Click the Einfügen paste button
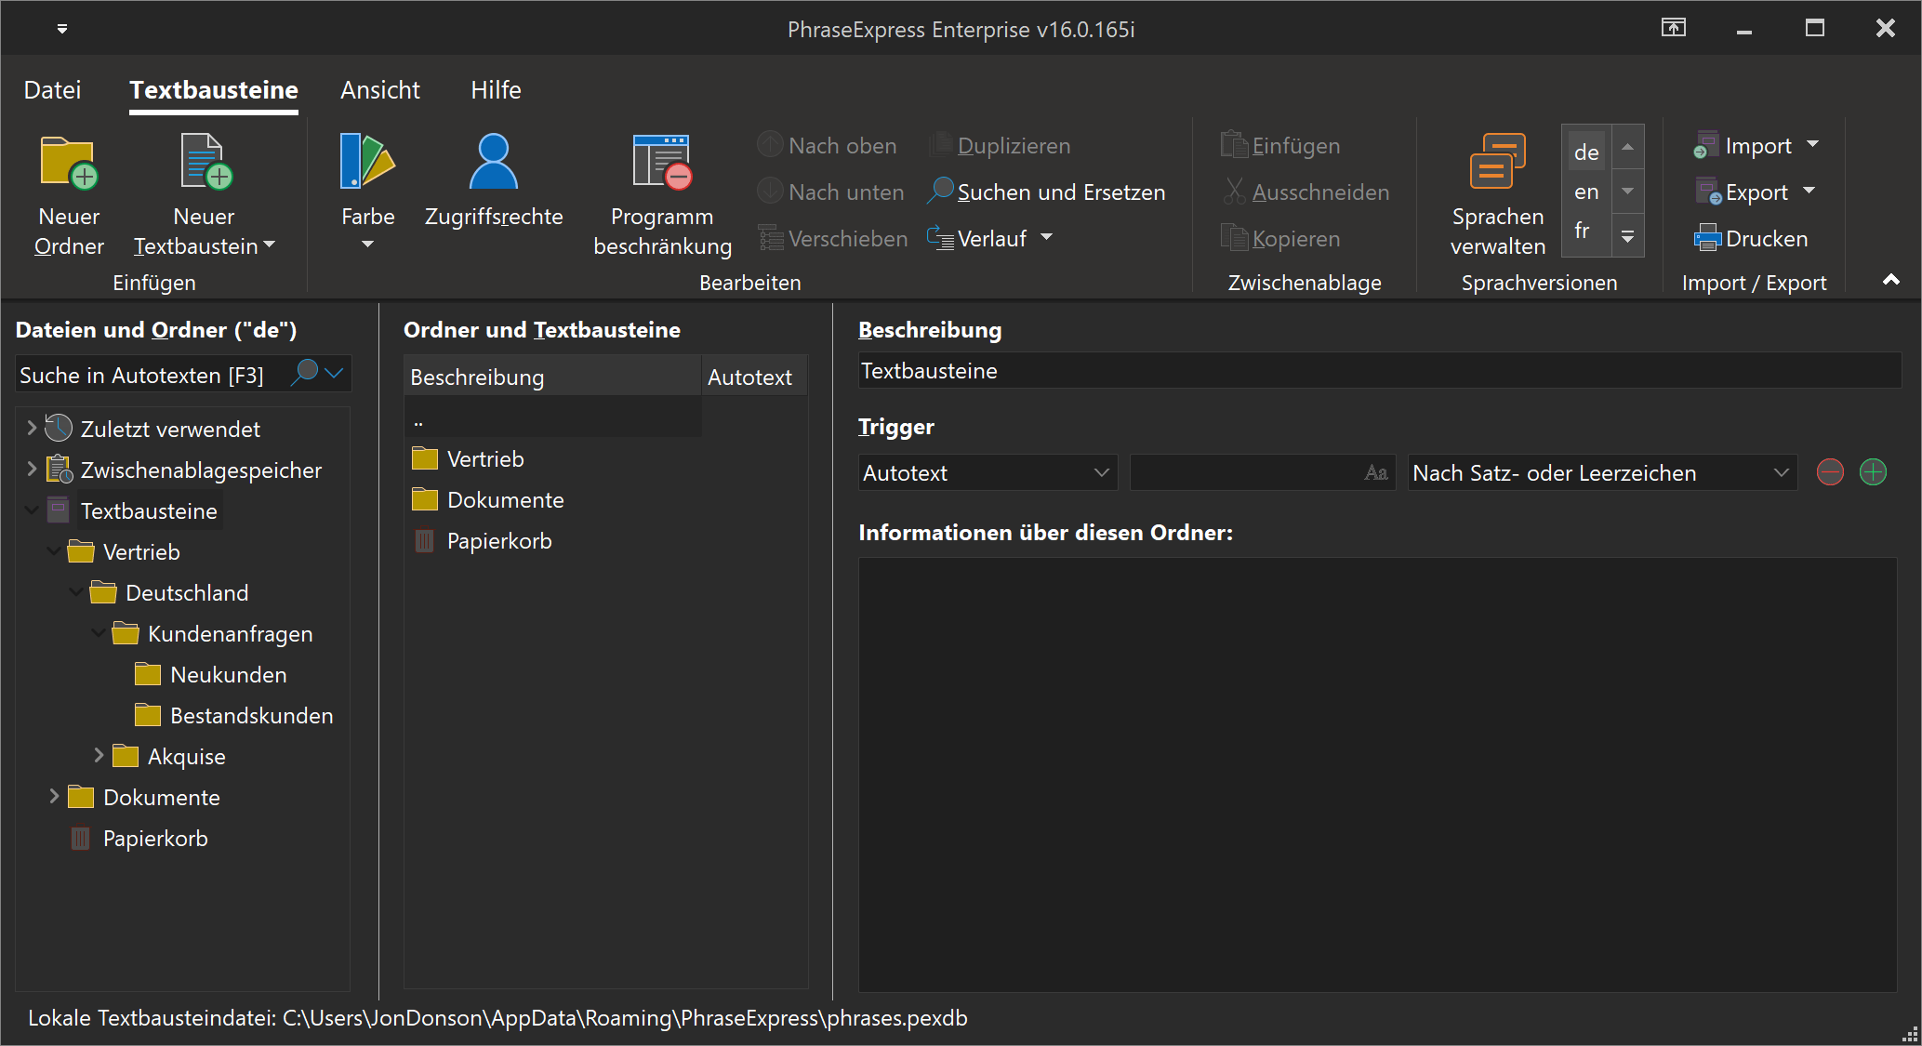Screen dimensions: 1922x1046 tap(1280, 145)
